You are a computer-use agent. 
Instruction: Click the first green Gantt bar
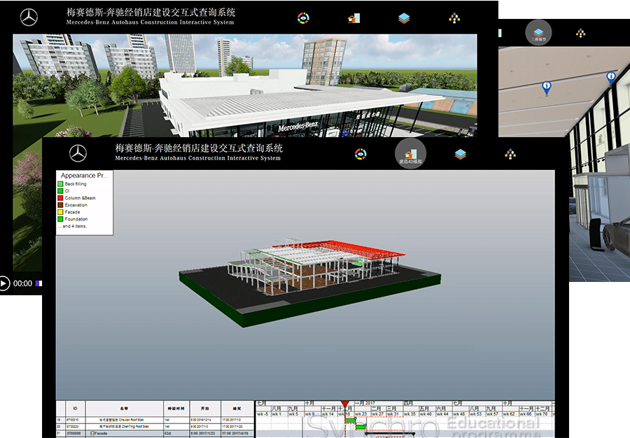(351, 421)
